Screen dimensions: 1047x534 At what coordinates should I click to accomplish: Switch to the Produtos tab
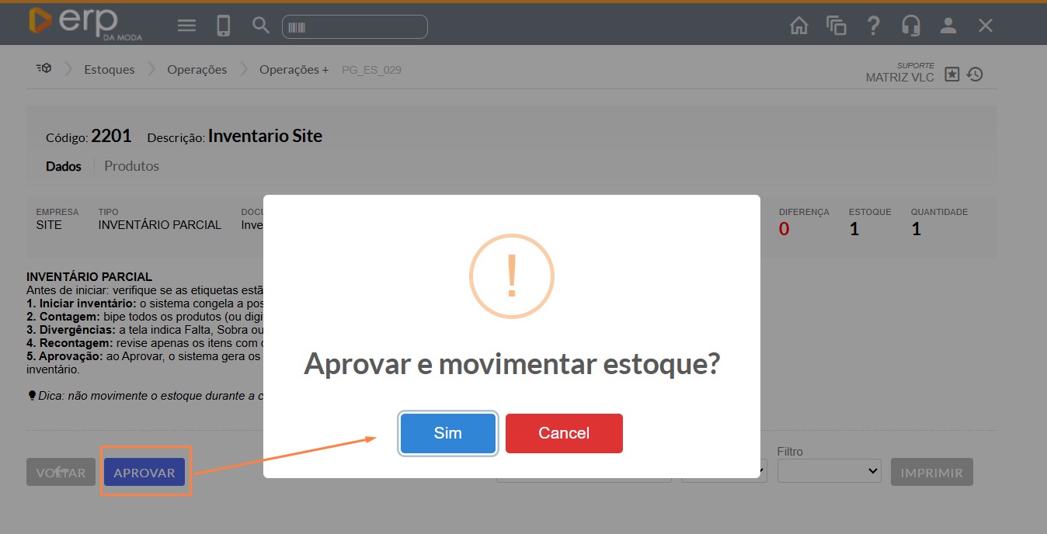(131, 166)
